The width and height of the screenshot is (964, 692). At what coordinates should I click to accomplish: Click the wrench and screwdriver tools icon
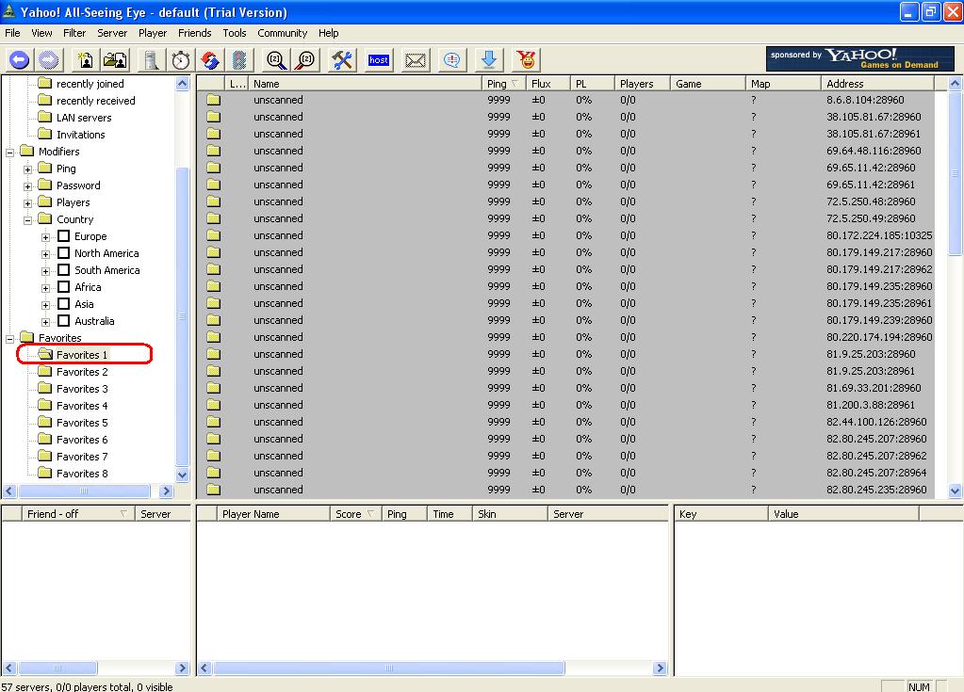click(342, 60)
